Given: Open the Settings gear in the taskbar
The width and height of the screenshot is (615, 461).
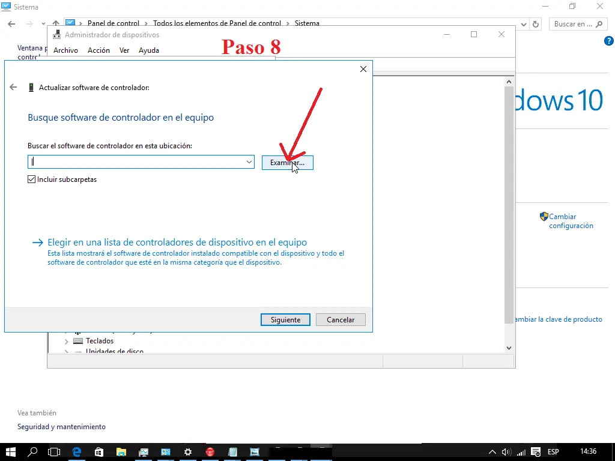Looking at the screenshot, I should coord(188,452).
